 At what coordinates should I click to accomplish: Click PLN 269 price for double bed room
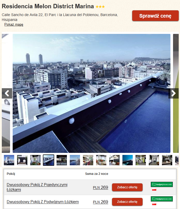pyautogui.click(x=100, y=202)
